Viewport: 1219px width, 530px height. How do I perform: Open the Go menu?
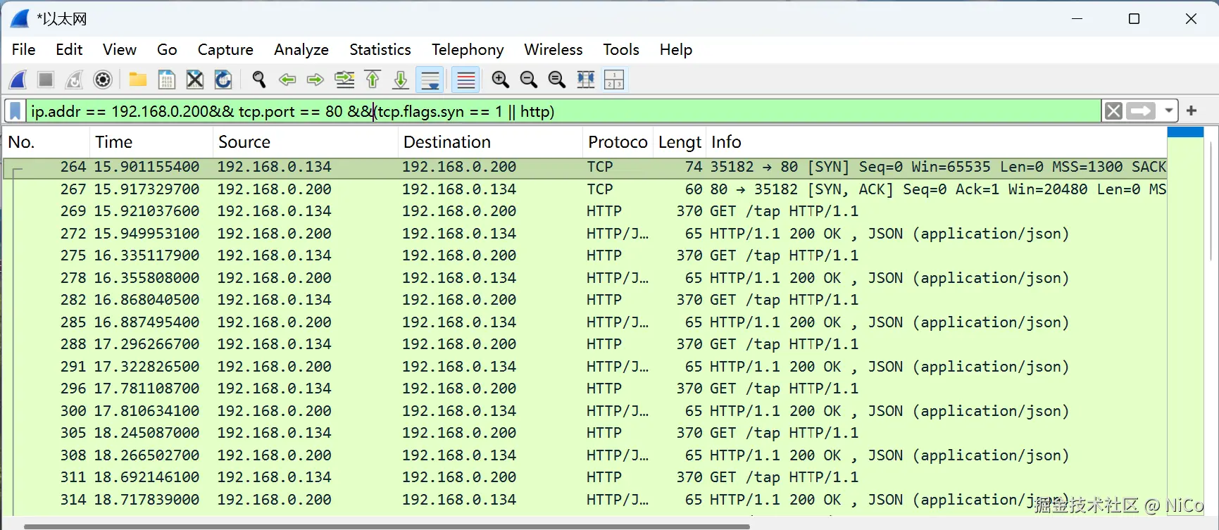167,49
